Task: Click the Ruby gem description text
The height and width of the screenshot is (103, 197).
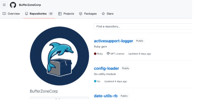Action: click(100, 46)
